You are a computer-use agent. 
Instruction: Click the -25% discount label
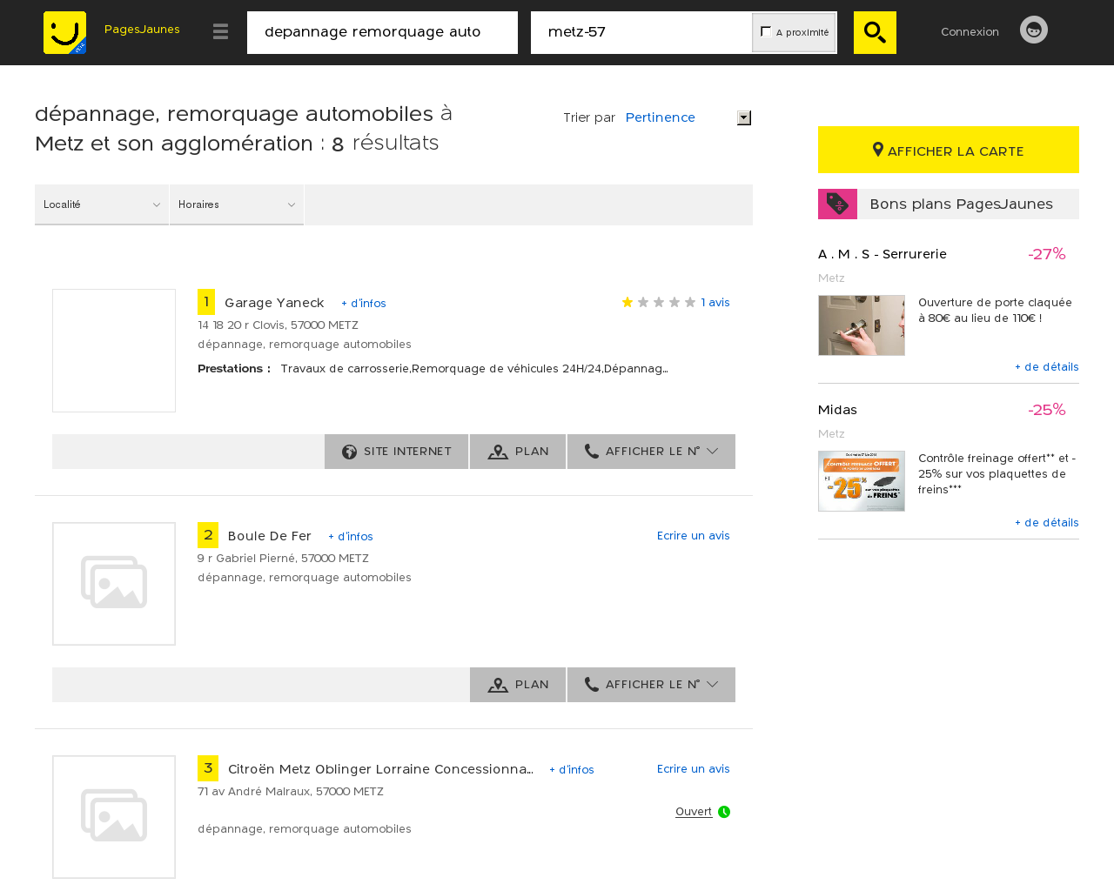tap(1046, 410)
